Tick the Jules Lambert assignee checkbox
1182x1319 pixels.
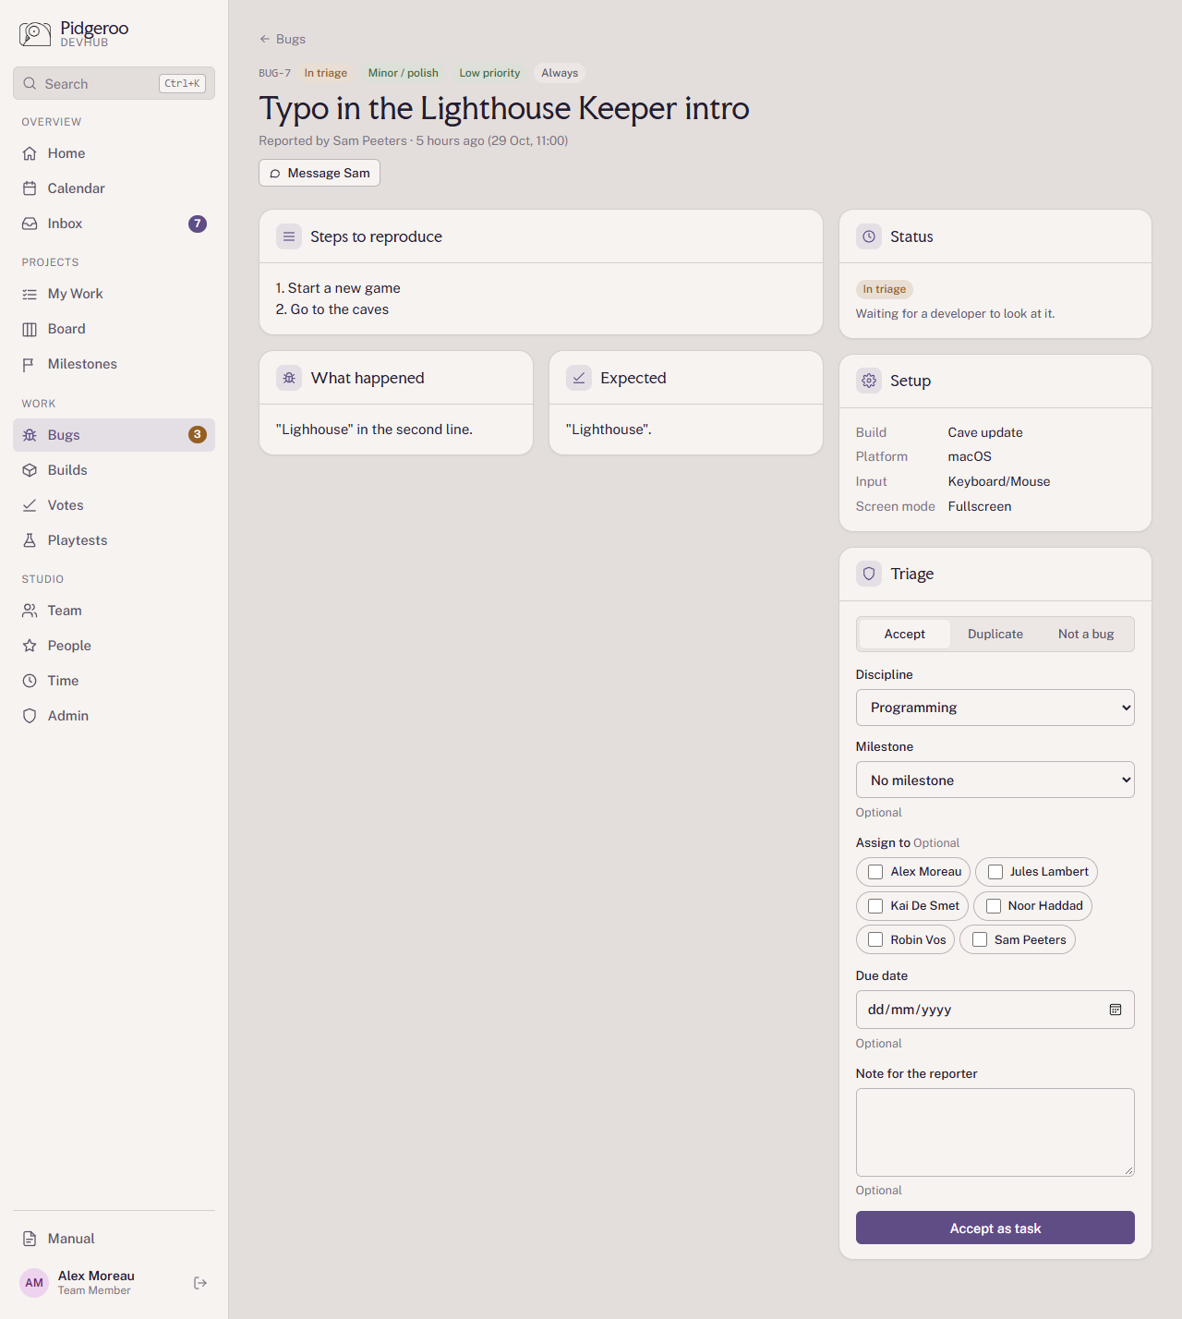pyautogui.click(x=995, y=872)
